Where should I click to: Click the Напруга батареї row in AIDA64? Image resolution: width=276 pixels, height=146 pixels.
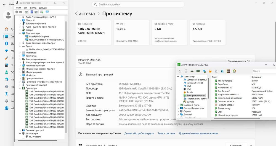click(244, 105)
